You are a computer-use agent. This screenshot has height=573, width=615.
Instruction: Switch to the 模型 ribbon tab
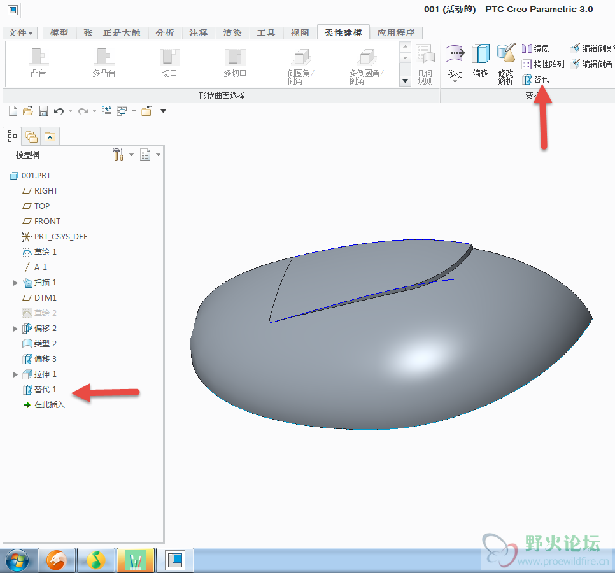pos(59,32)
